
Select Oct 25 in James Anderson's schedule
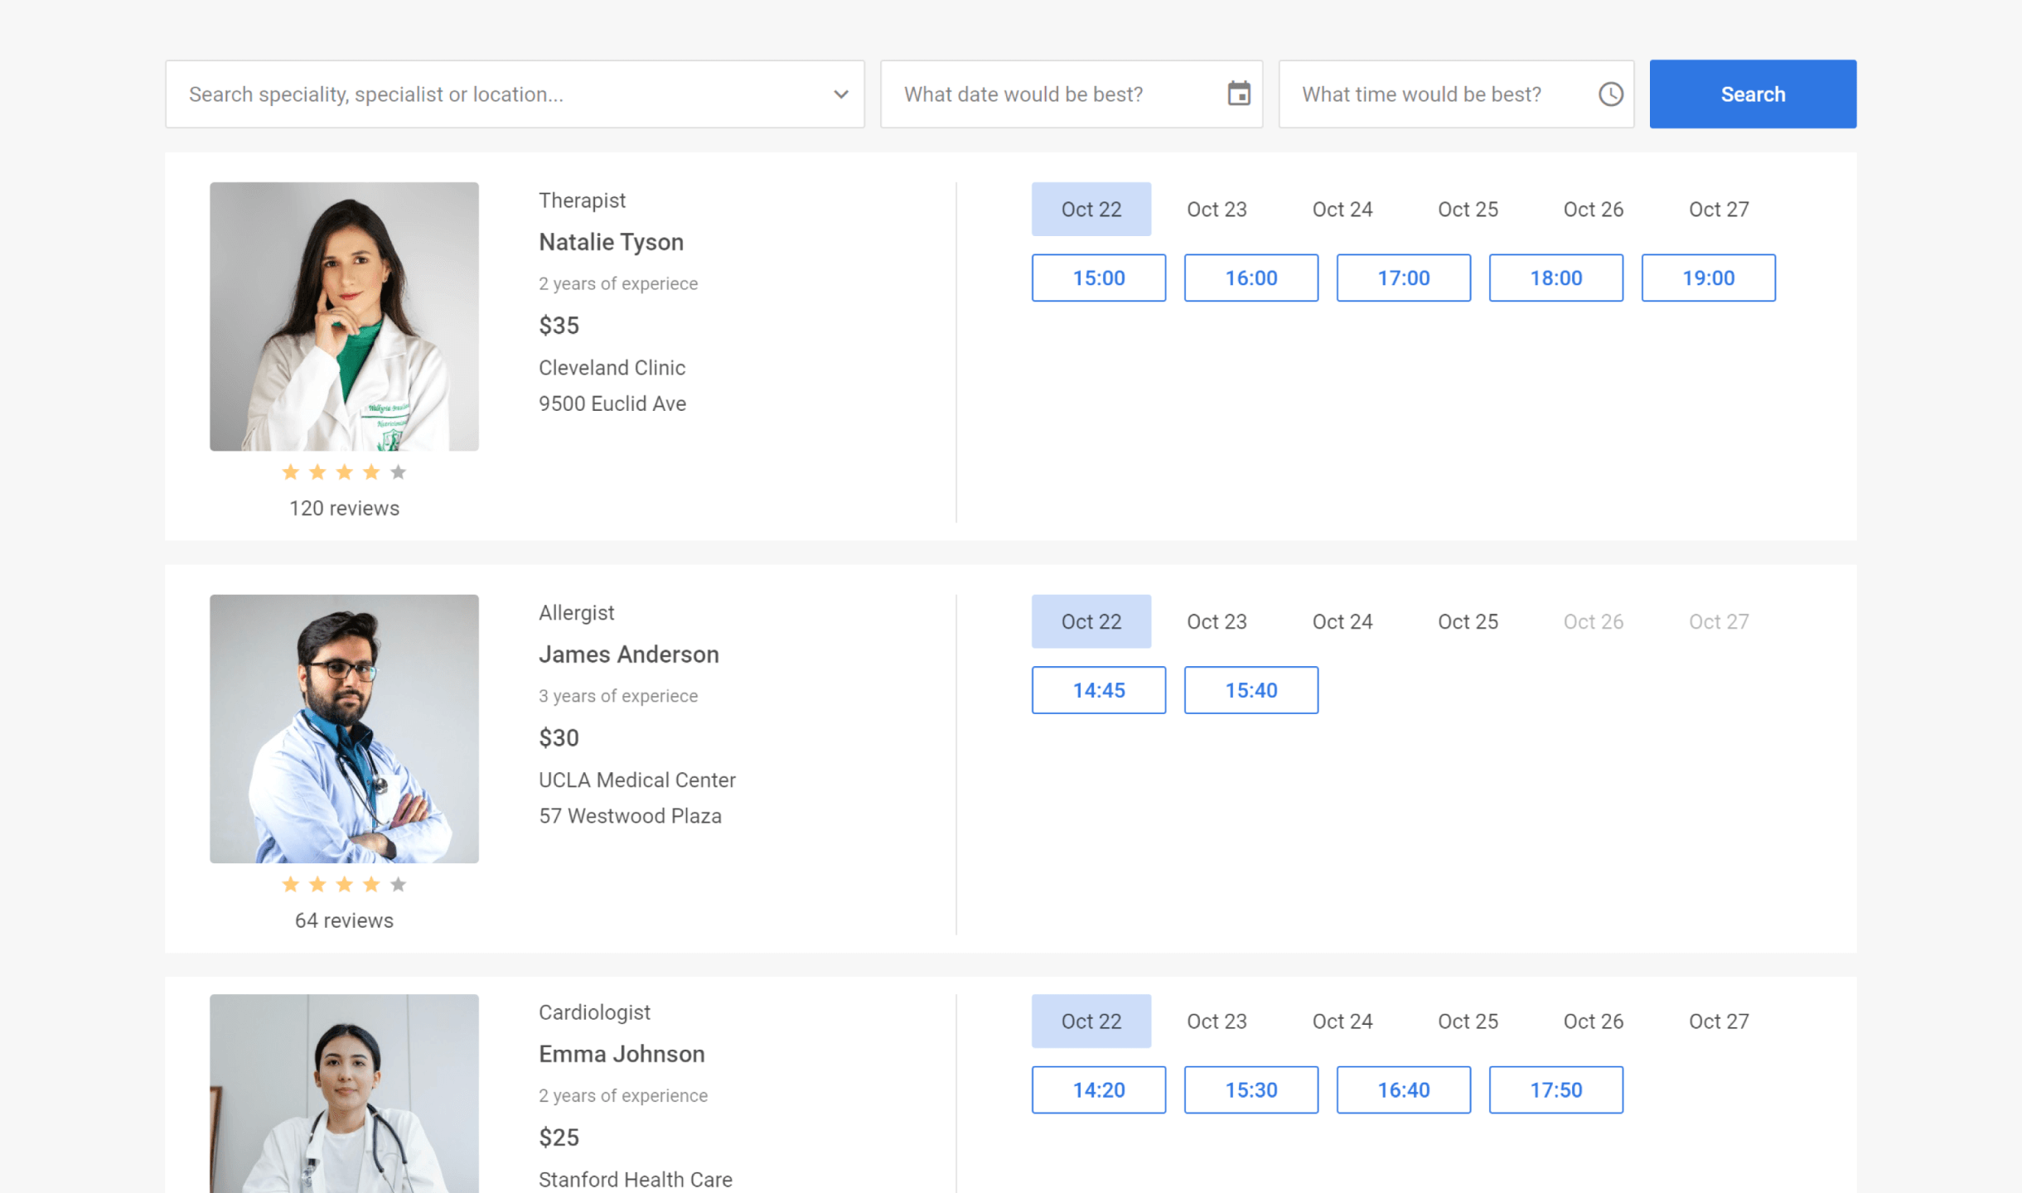[x=1467, y=621]
